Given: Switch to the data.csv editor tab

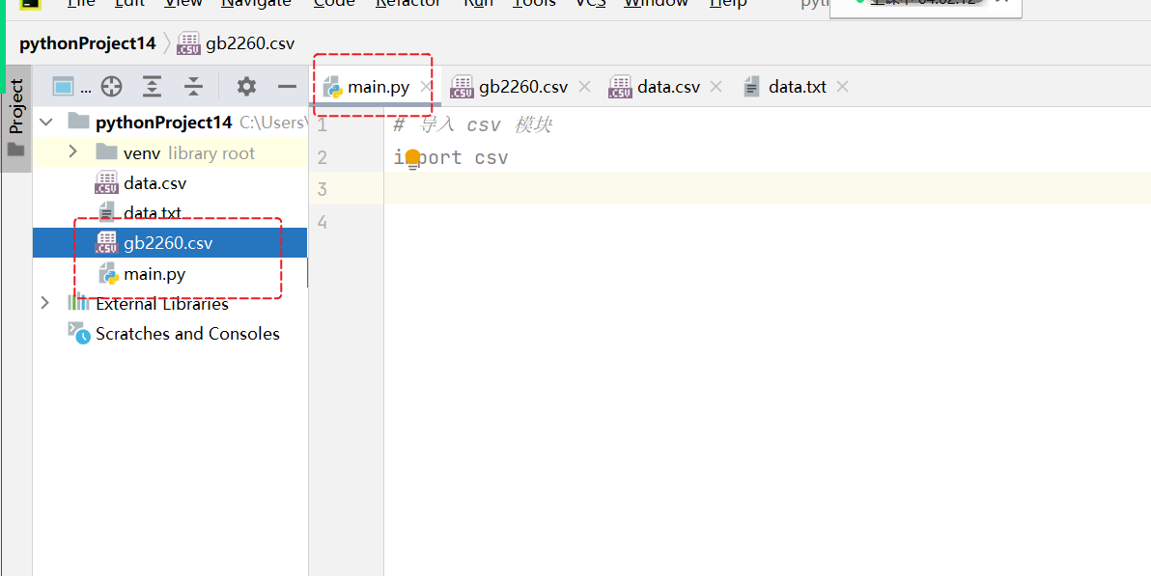Looking at the screenshot, I should click(668, 87).
